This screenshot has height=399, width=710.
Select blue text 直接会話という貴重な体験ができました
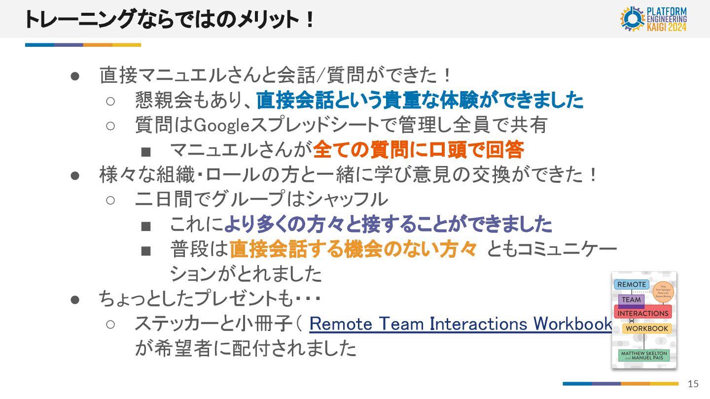(x=420, y=100)
